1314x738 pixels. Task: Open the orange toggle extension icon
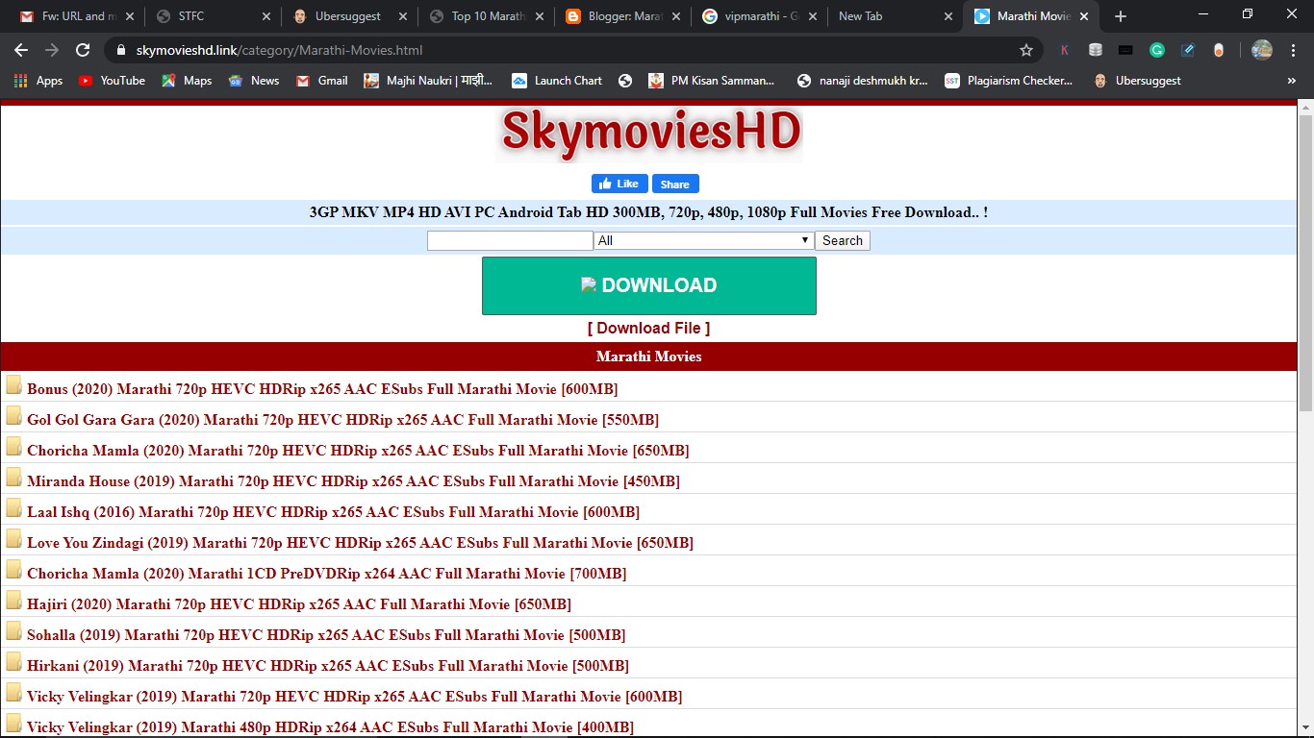coord(1219,50)
